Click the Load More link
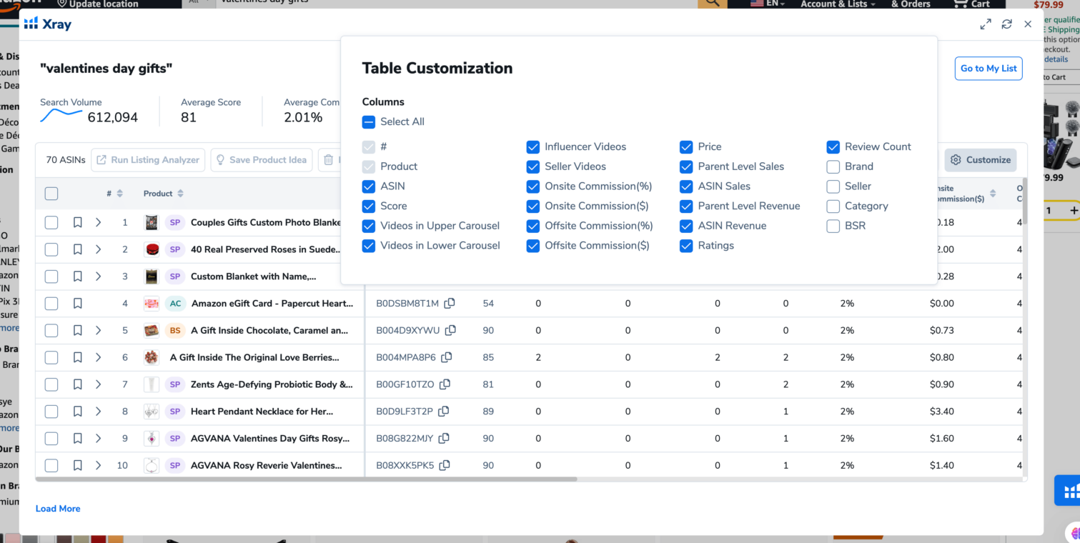The width and height of the screenshot is (1080, 543). pos(58,509)
